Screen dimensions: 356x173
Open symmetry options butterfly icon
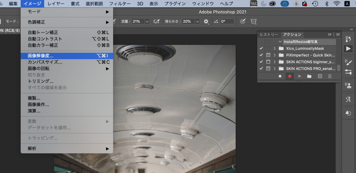click(x=254, y=21)
